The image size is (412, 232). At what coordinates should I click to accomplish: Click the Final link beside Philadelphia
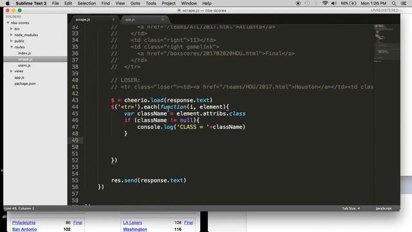(x=78, y=222)
